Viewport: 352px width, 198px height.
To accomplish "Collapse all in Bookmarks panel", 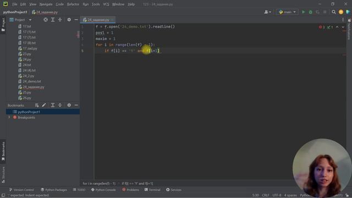I will (x=60, y=105).
